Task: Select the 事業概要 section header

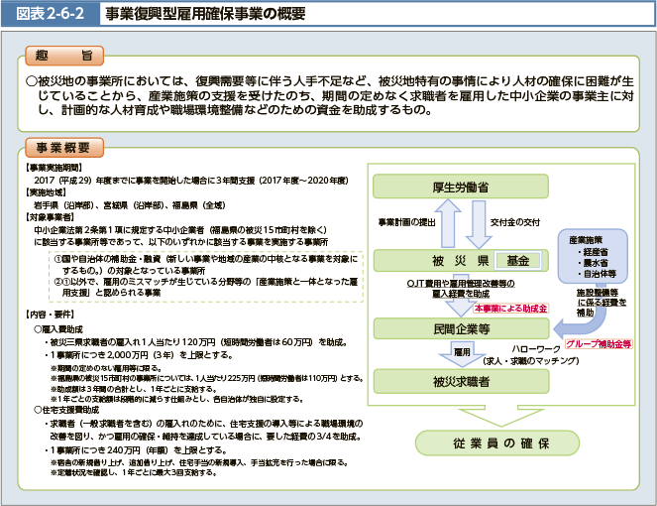Action: (62, 148)
